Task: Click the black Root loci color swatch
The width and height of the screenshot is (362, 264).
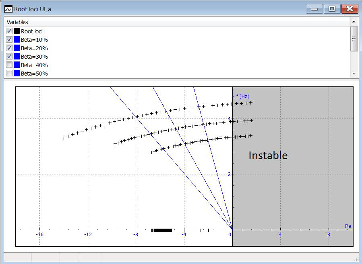Action: coord(17,31)
